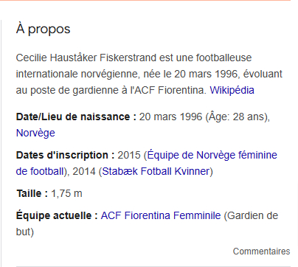Click the Dates d'inscription label

click(x=65, y=155)
